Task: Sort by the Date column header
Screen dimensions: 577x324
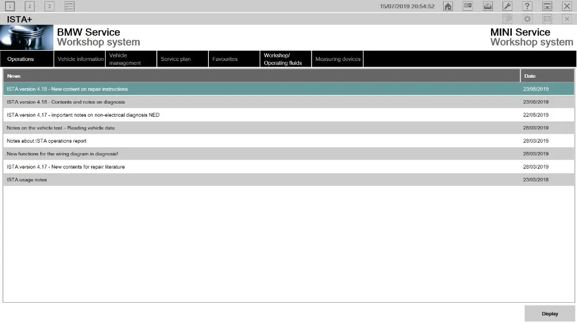Action: coord(547,76)
